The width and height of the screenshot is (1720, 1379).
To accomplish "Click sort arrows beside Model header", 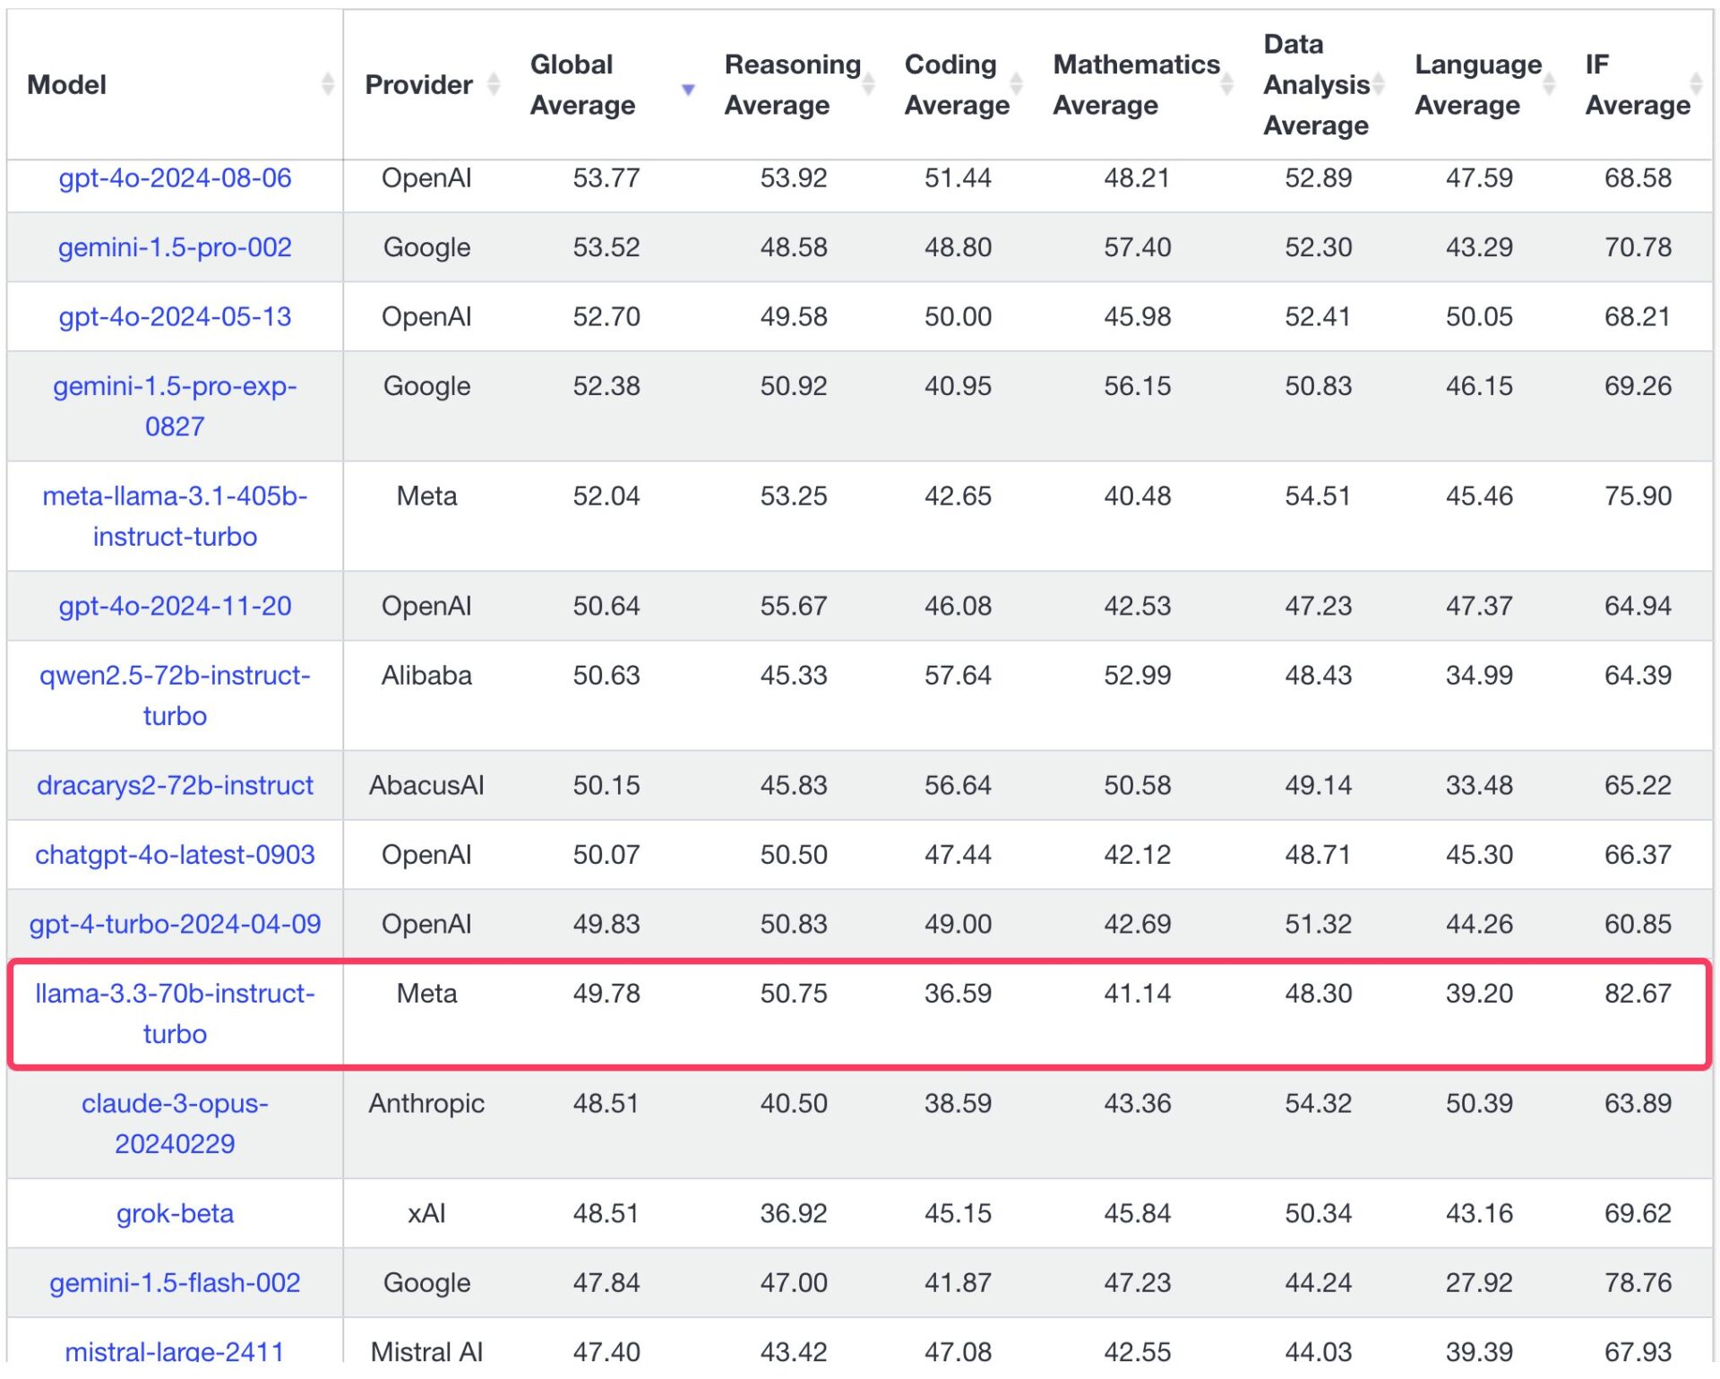I will coord(328,84).
